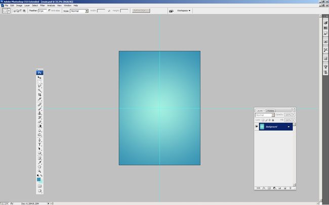The width and height of the screenshot is (329, 205).
Task: Select the Slice tool
Action: tap(39, 99)
